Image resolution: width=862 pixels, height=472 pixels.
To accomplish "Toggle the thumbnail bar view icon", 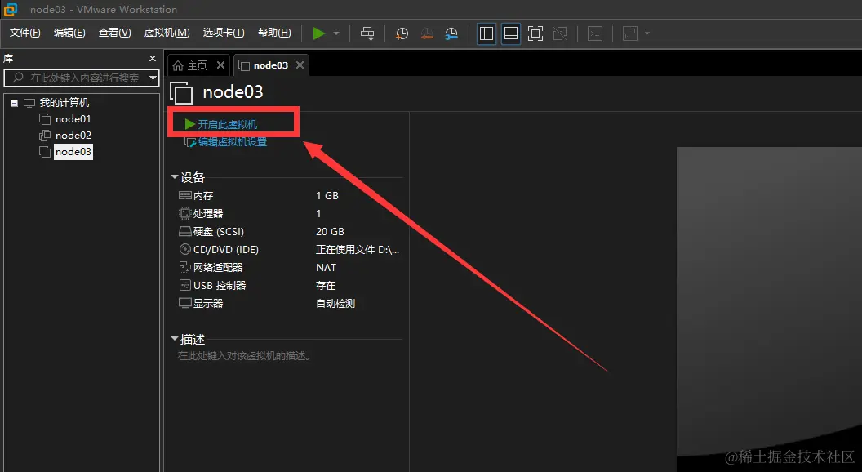I will point(511,33).
